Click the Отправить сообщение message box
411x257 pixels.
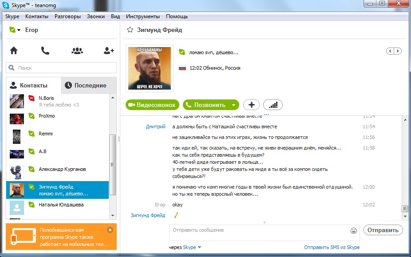coord(265,233)
